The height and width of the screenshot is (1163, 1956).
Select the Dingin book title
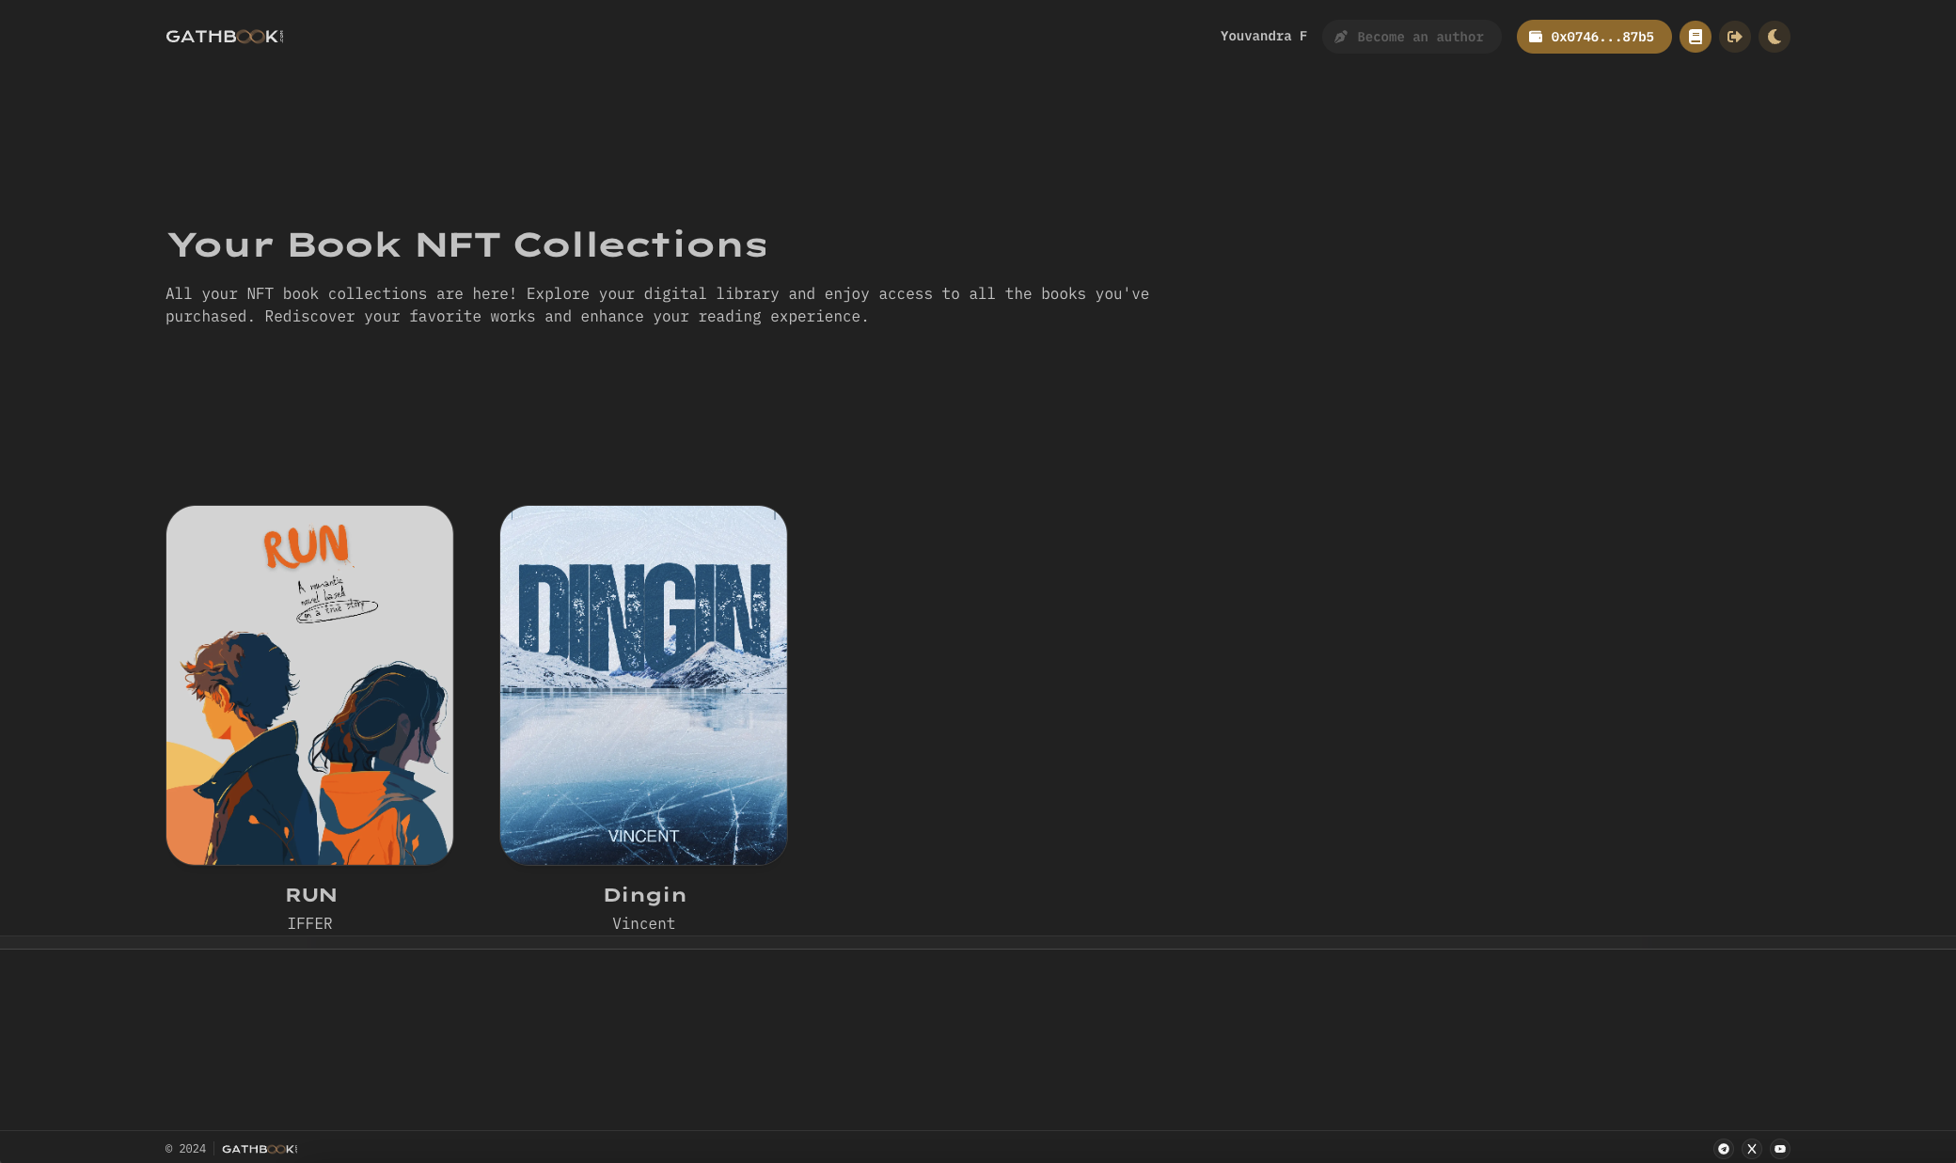click(x=644, y=895)
